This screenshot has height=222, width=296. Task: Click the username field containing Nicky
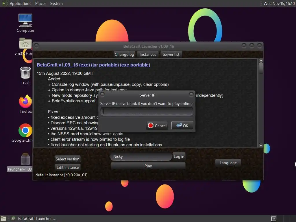tap(141, 156)
